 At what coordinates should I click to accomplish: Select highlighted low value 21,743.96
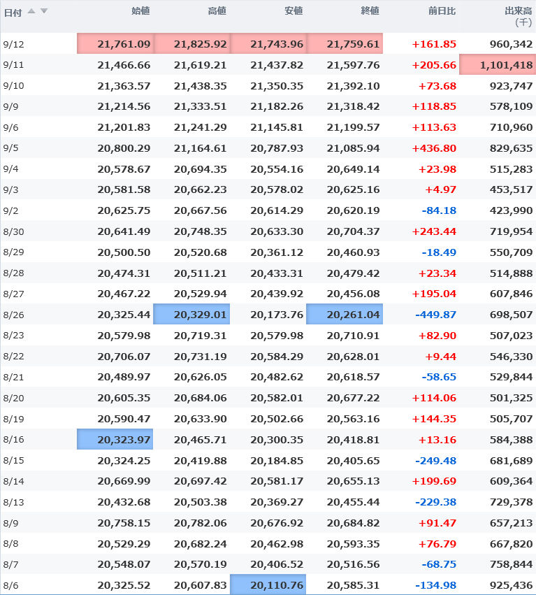point(268,43)
